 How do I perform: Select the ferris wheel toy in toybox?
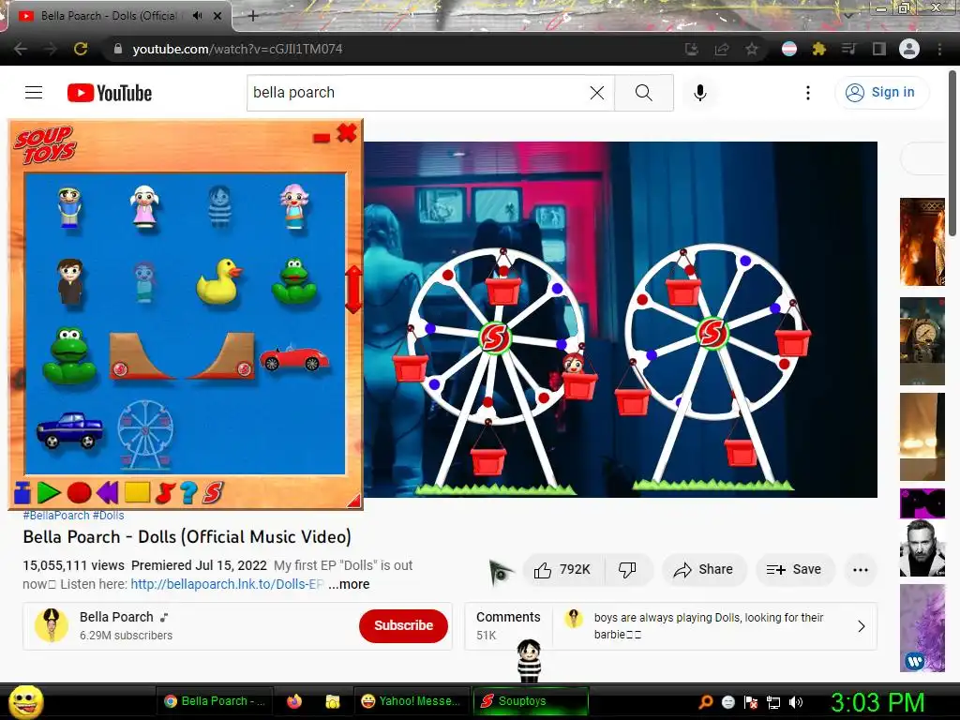145,435
